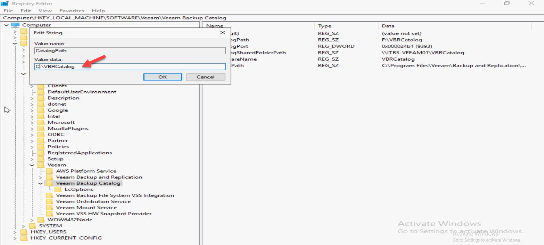This screenshot has height=245, width=544.
Task: Select the dotnet key
Action: 57,104
